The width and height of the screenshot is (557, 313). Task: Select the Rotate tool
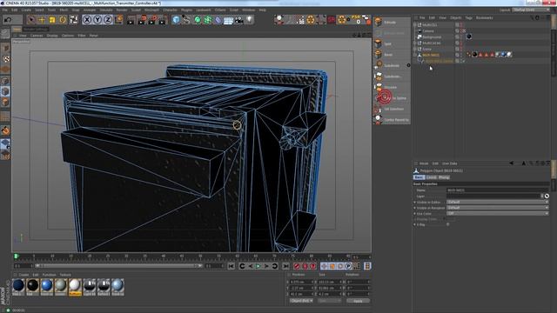click(63, 20)
